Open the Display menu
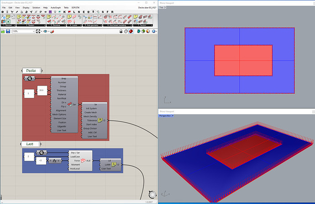Screen dimensions: 315x204 26,8
